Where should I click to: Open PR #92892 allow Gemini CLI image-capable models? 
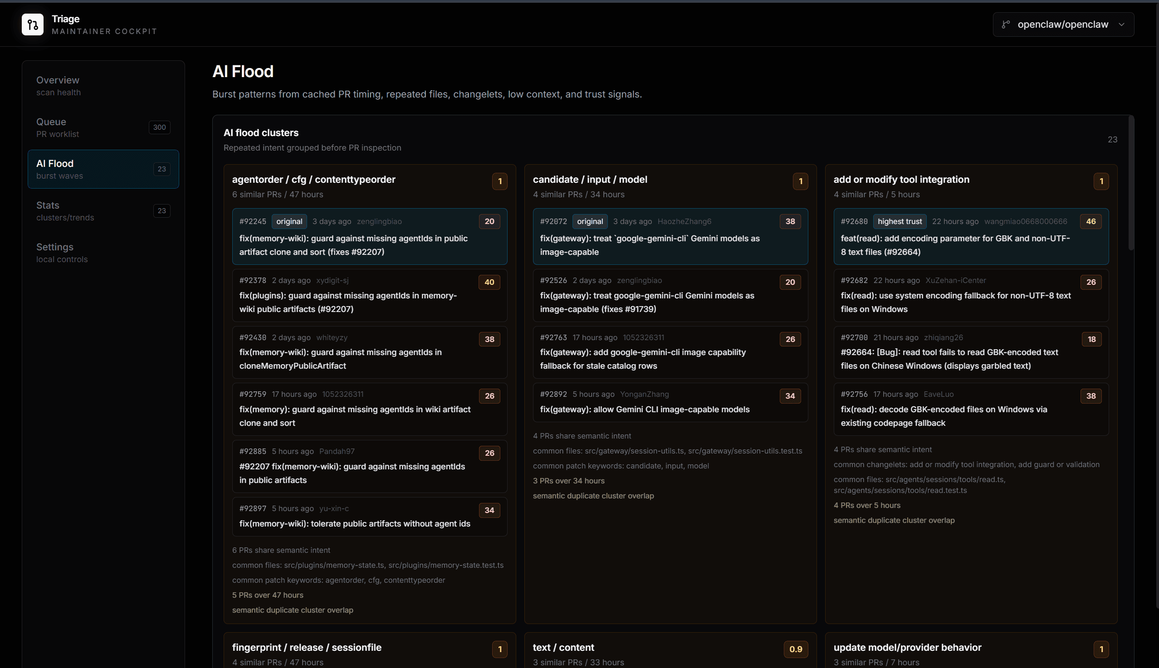pos(670,403)
